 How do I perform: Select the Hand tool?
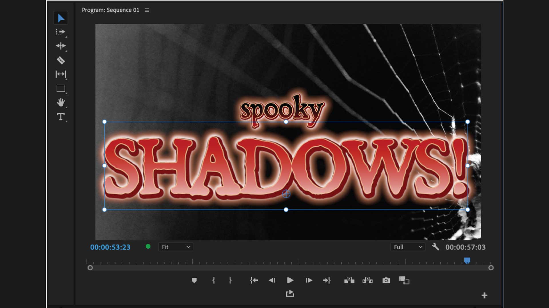click(61, 102)
